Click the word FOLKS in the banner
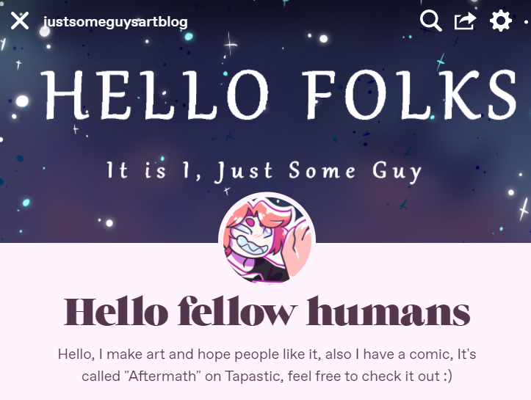This screenshot has height=400, width=531. point(410,95)
